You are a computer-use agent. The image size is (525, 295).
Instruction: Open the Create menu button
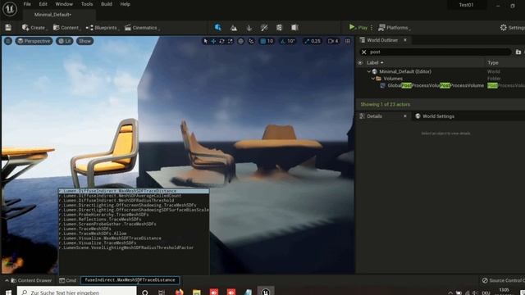click(x=34, y=28)
